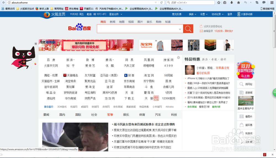Open the 苏宁易购 link
This screenshot has width=276, height=158.
point(149,81)
